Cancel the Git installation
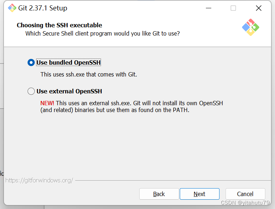The height and width of the screenshot is (209, 275). (x=245, y=194)
